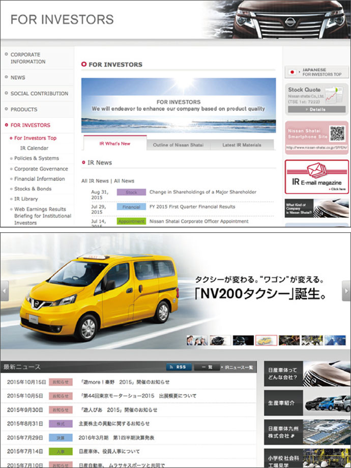Select the business people carousel thumbnail
The height and width of the screenshot is (468, 351).
click(197, 340)
